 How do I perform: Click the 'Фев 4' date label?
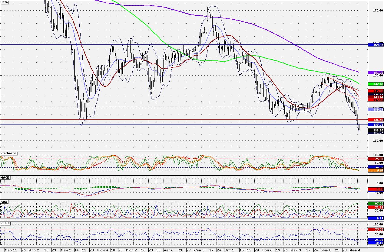(x=355, y=250)
